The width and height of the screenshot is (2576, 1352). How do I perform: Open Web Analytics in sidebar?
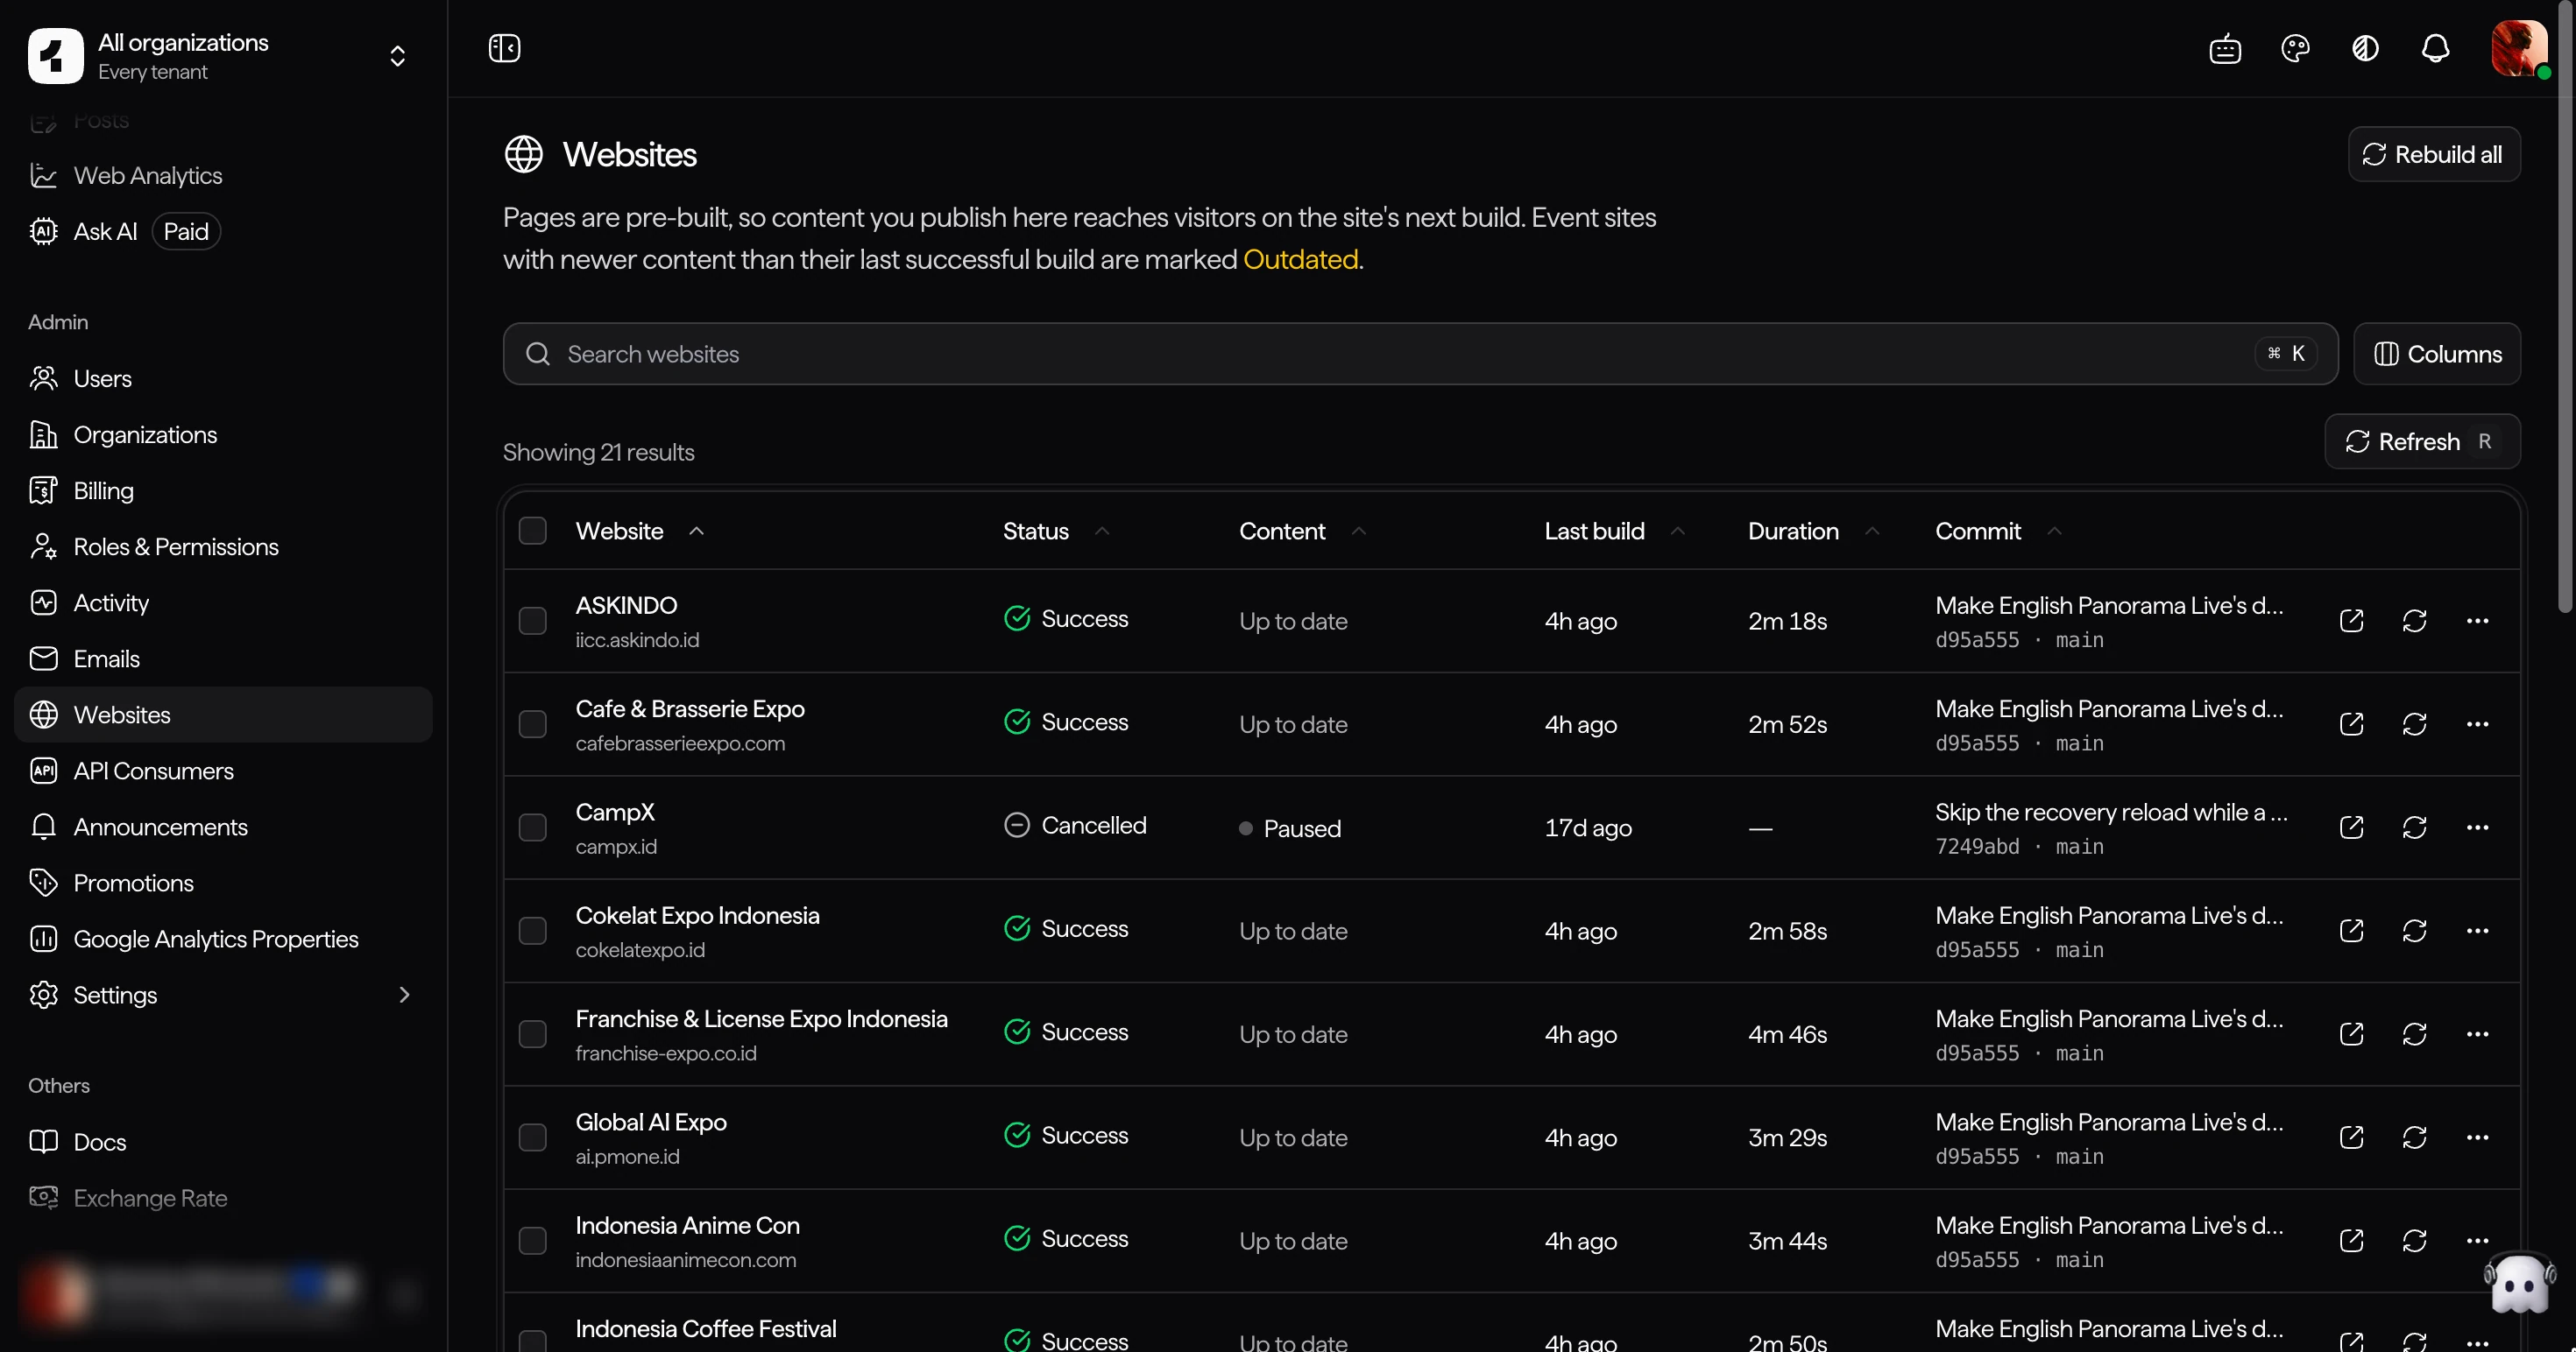223,176
